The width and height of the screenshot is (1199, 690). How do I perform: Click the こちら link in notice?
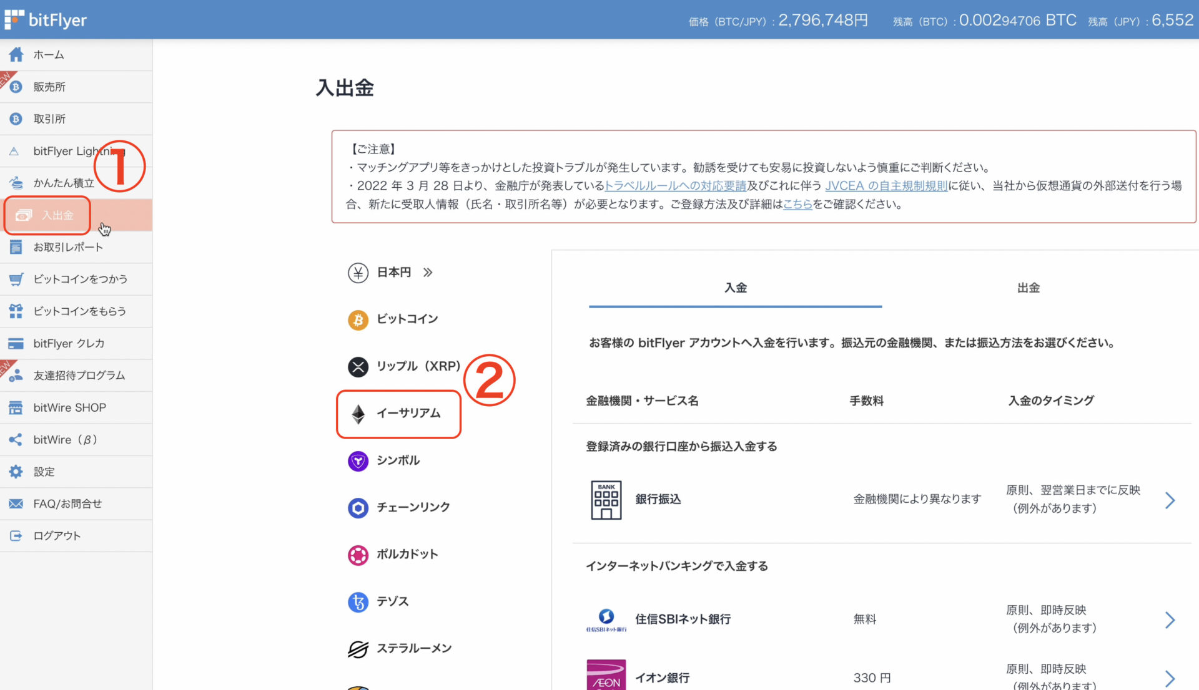(x=797, y=204)
